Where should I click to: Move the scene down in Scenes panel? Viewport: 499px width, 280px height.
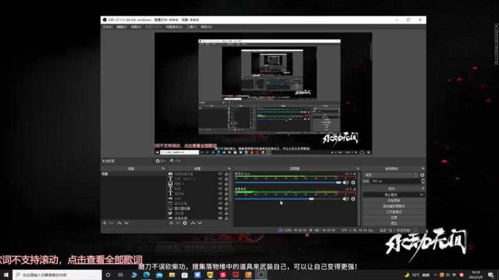(x=127, y=223)
